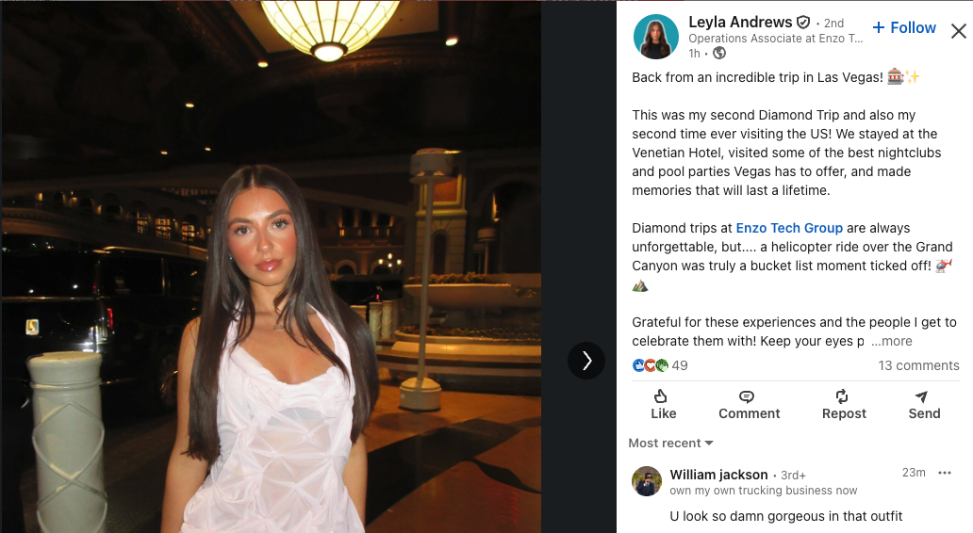This screenshot has height=533, width=973.
Task: Open Leyla Andrews profile name
Action: click(x=740, y=23)
